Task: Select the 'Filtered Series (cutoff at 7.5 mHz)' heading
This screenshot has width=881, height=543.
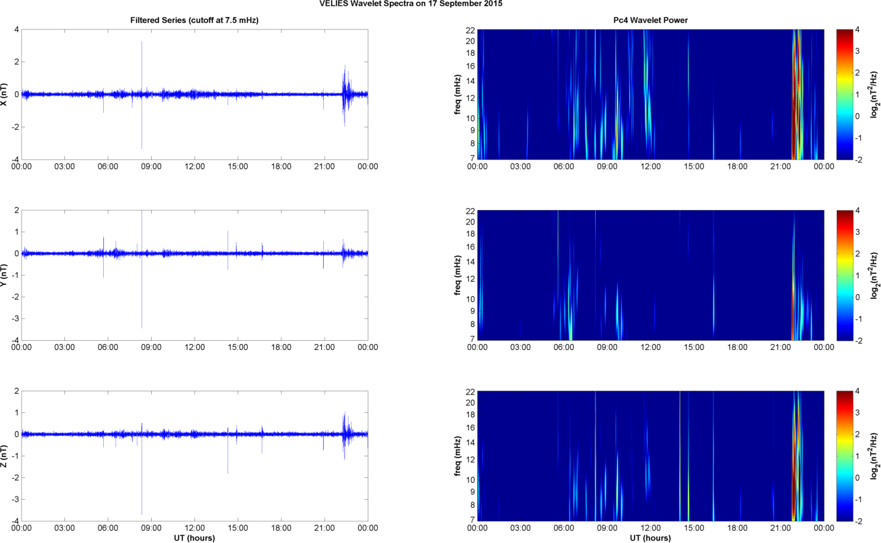Action: point(194,20)
